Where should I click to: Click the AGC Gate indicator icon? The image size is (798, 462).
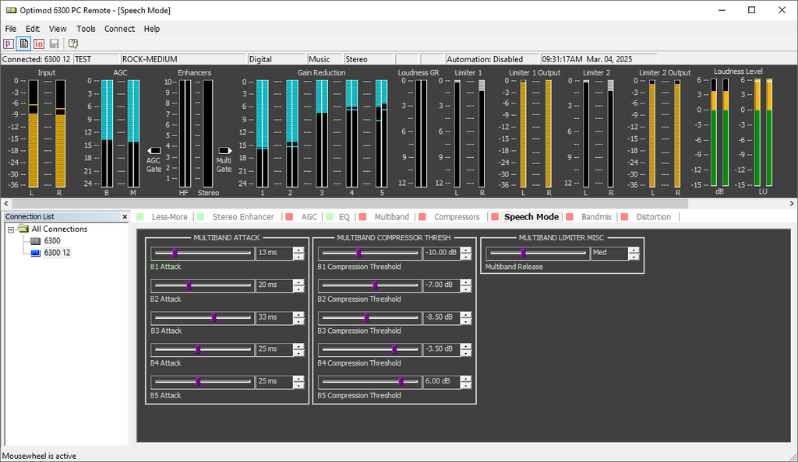[x=154, y=150]
